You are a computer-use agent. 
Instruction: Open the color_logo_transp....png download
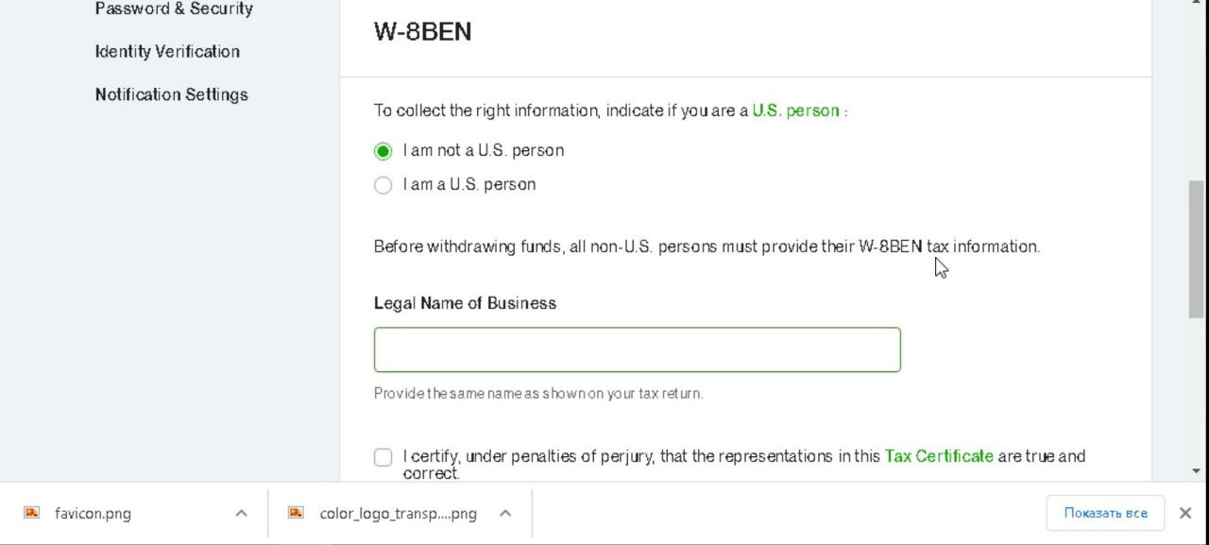tap(398, 513)
